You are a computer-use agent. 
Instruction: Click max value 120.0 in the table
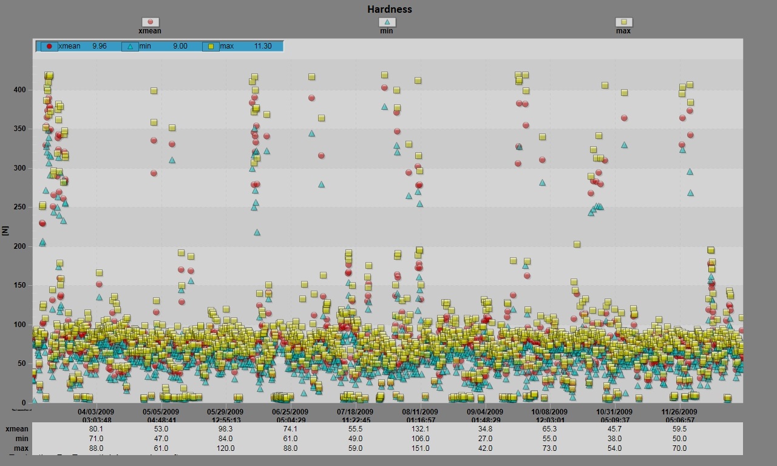226,448
